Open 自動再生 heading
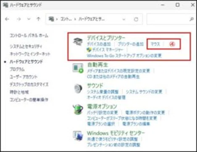Viewport: 197px width, 152px height. 97,65
